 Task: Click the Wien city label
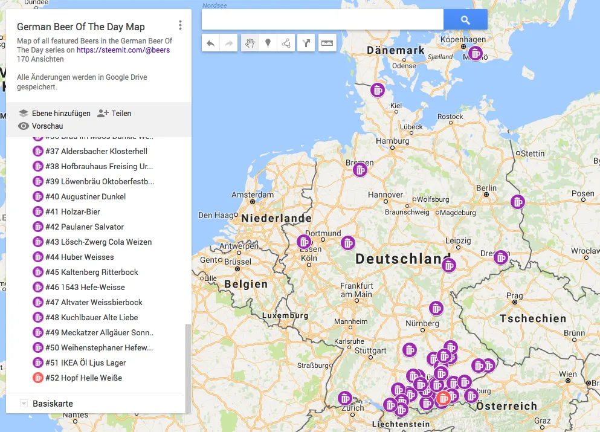click(568, 374)
